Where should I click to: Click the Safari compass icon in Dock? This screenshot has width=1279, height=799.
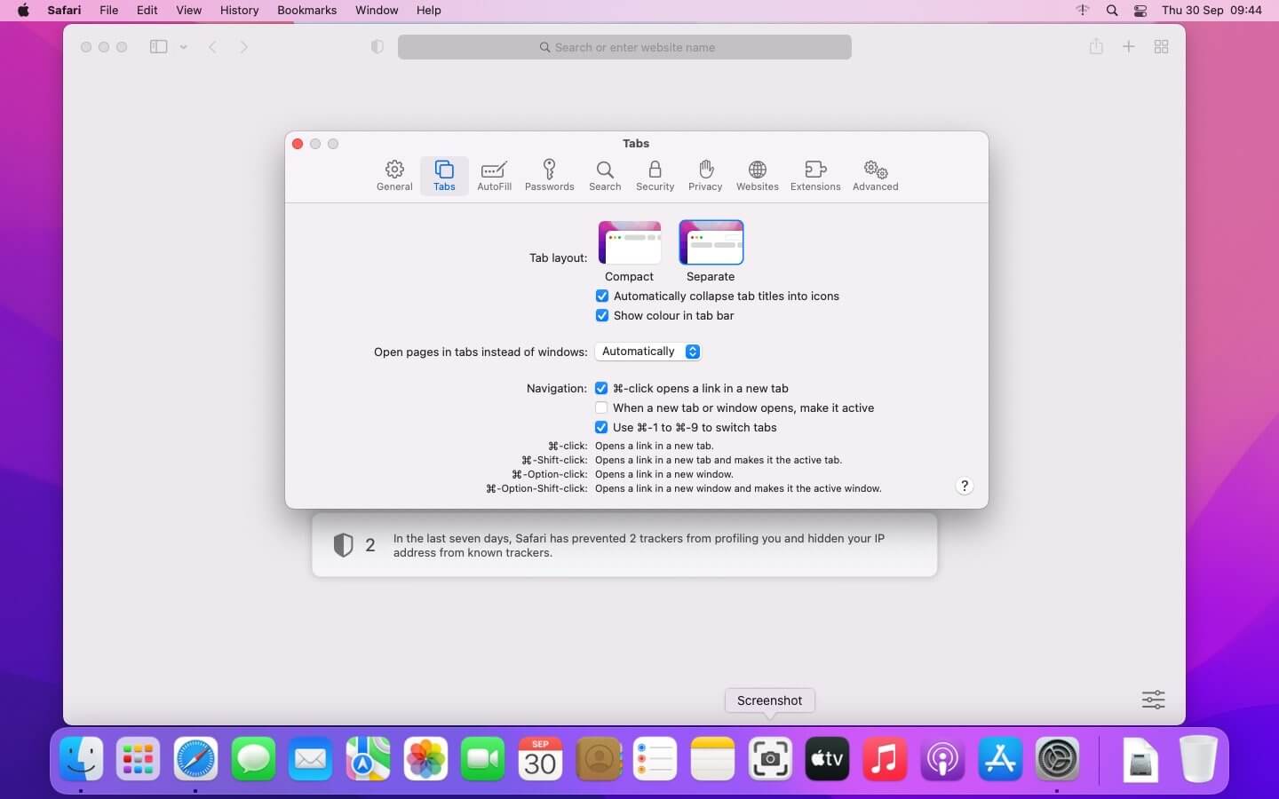pos(195,759)
